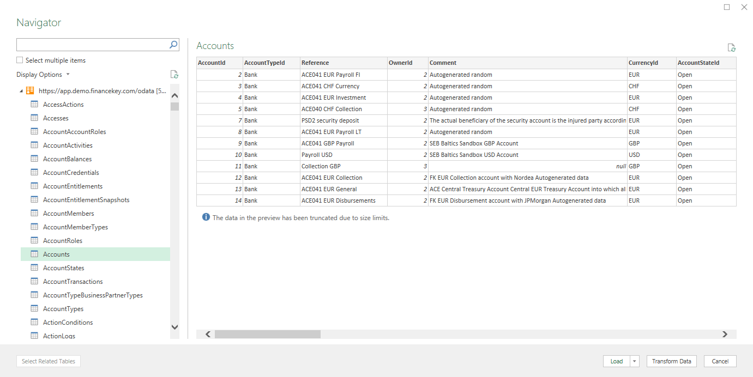Click the Load button

tap(617, 361)
